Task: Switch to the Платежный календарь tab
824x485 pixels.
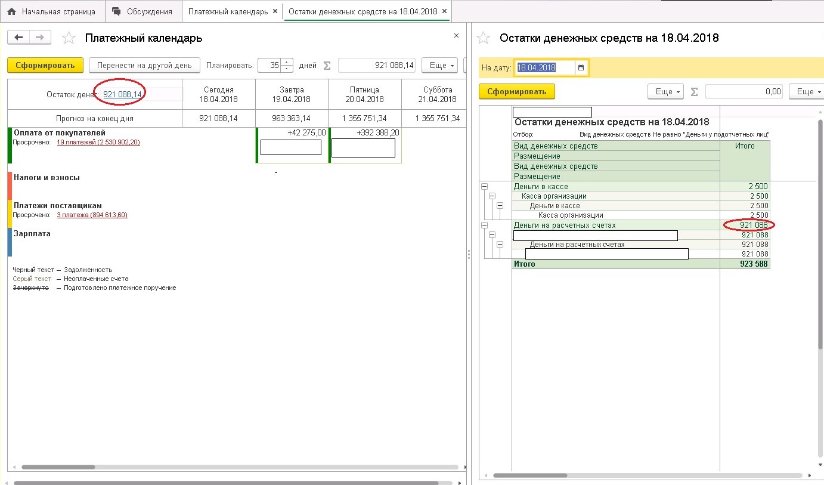Action: (227, 11)
